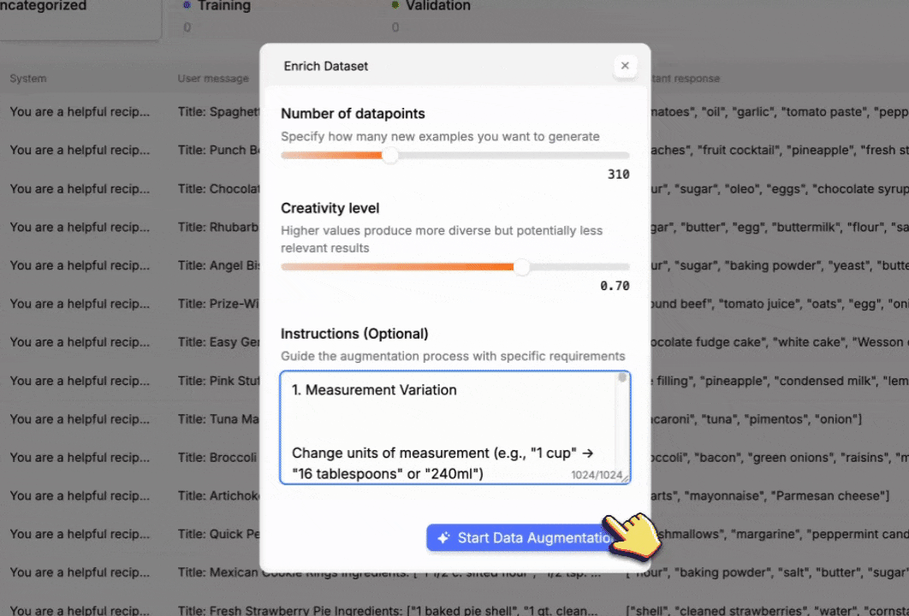Select the Uncategorized card behind dialog
The height and width of the screenshot is (616, 909).
click(x=80, y=19)
